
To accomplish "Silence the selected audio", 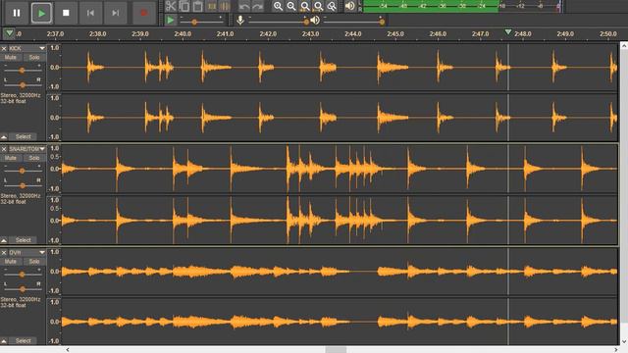I will pyautogui.click(x=225, y=6).
